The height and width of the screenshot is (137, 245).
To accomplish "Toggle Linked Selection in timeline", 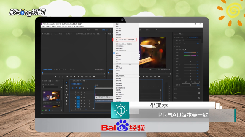I will (x=80, y=88).
